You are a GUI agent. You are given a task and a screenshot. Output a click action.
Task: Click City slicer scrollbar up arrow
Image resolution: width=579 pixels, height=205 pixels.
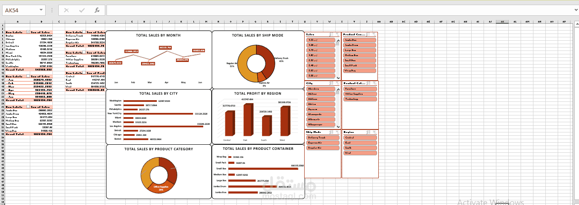pyautogui.click(x=338, y=89)
